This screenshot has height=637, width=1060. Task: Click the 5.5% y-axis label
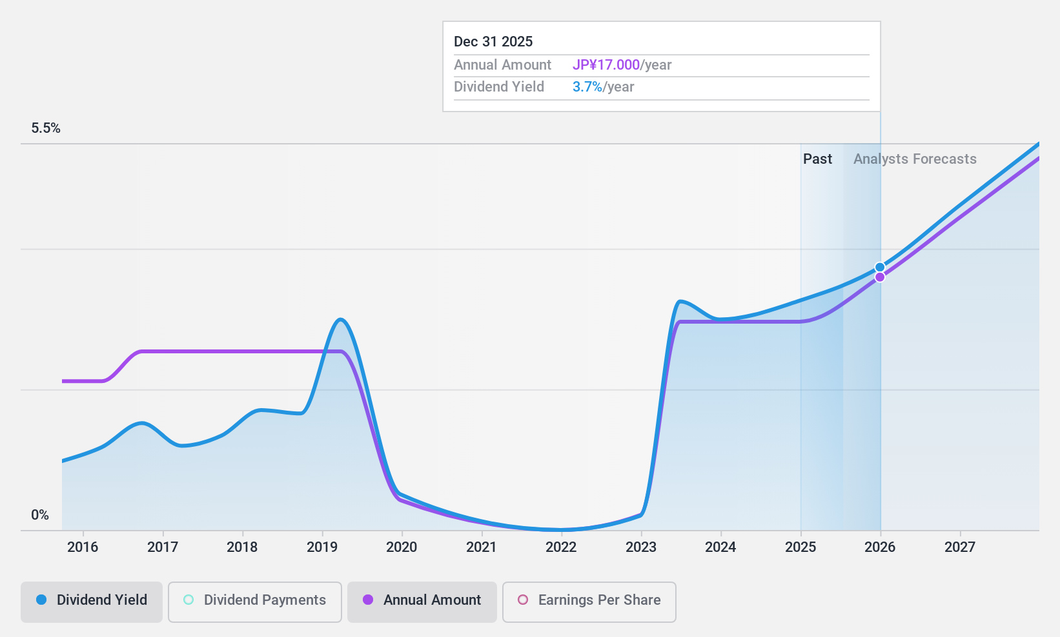pyautogui.click(x=46, y=128)
